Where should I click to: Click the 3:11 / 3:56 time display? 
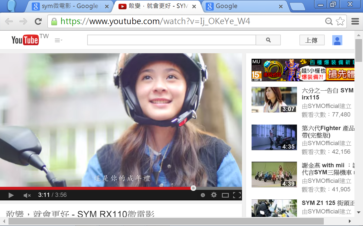click(52, 195)
